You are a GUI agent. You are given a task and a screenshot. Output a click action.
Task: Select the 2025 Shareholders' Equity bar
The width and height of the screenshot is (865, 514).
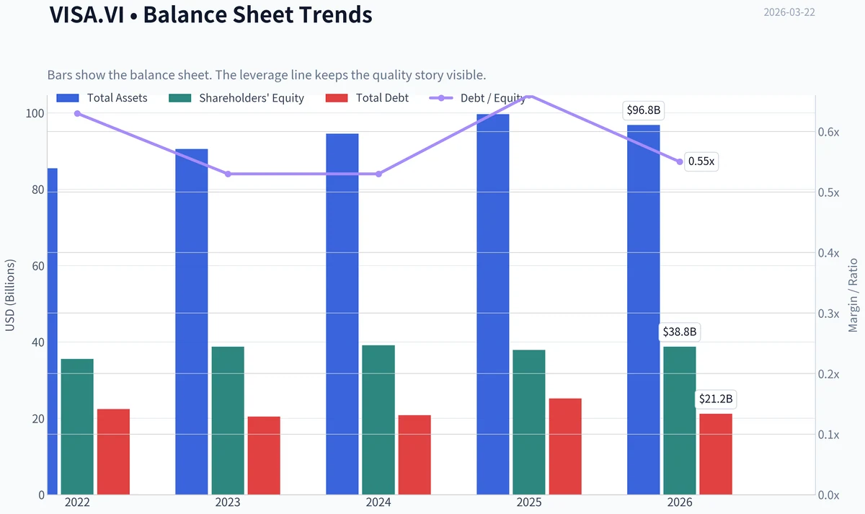pos(529,422)
